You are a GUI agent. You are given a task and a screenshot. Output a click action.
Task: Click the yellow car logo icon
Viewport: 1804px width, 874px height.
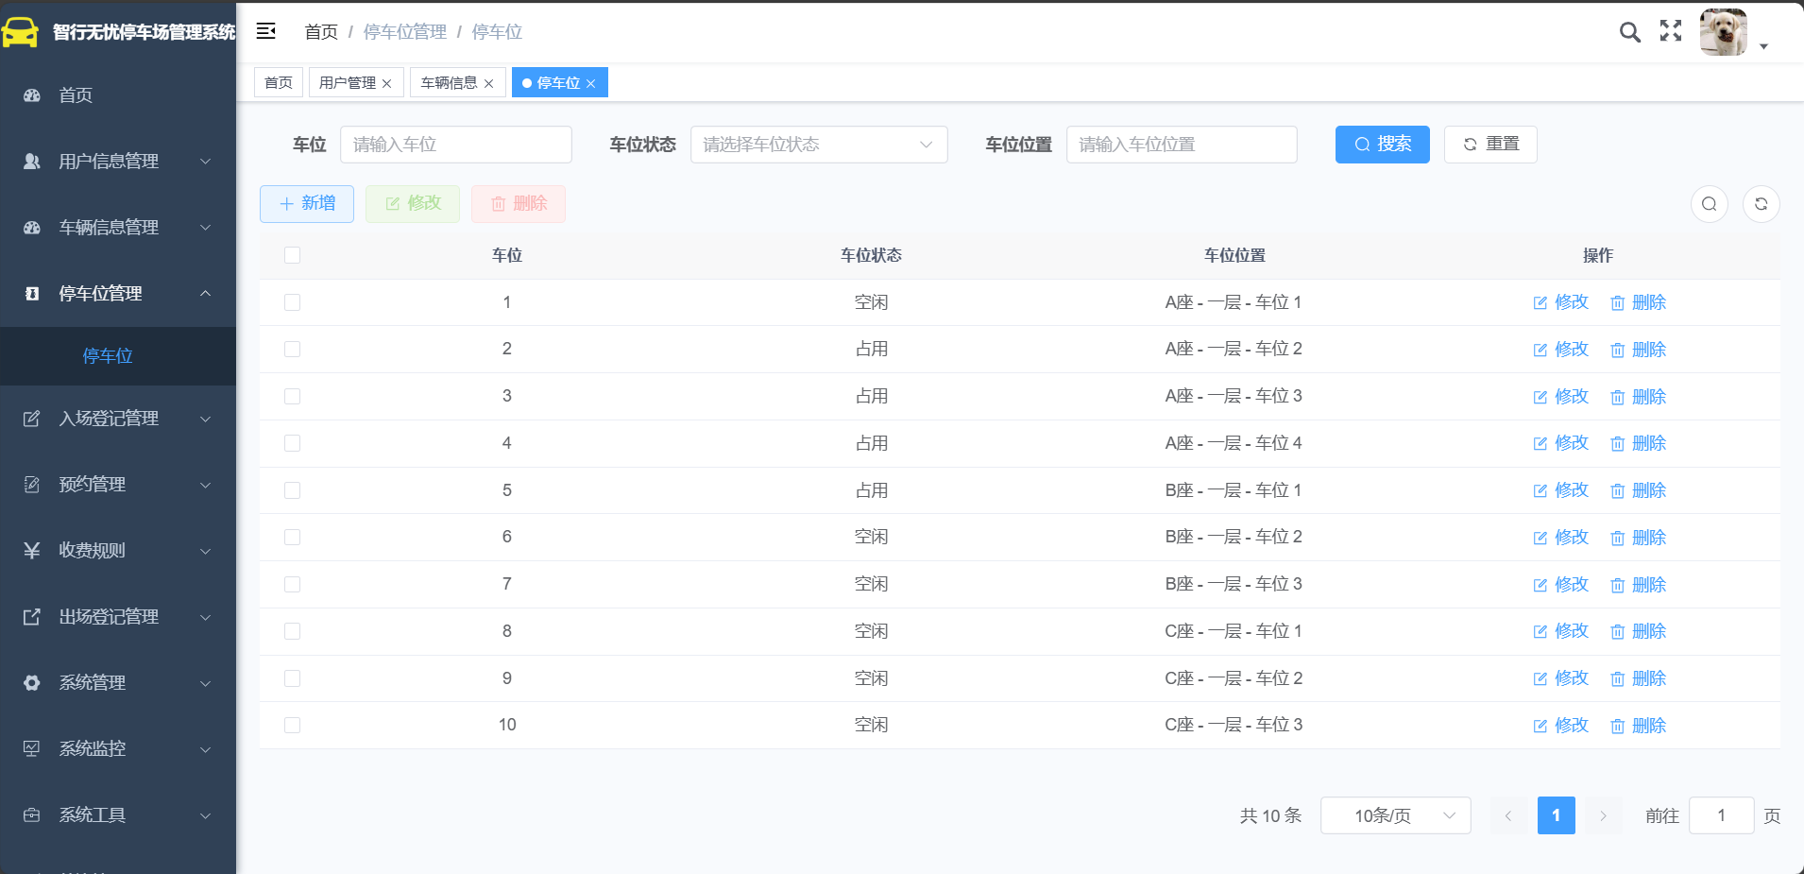[x=20, y=32]
